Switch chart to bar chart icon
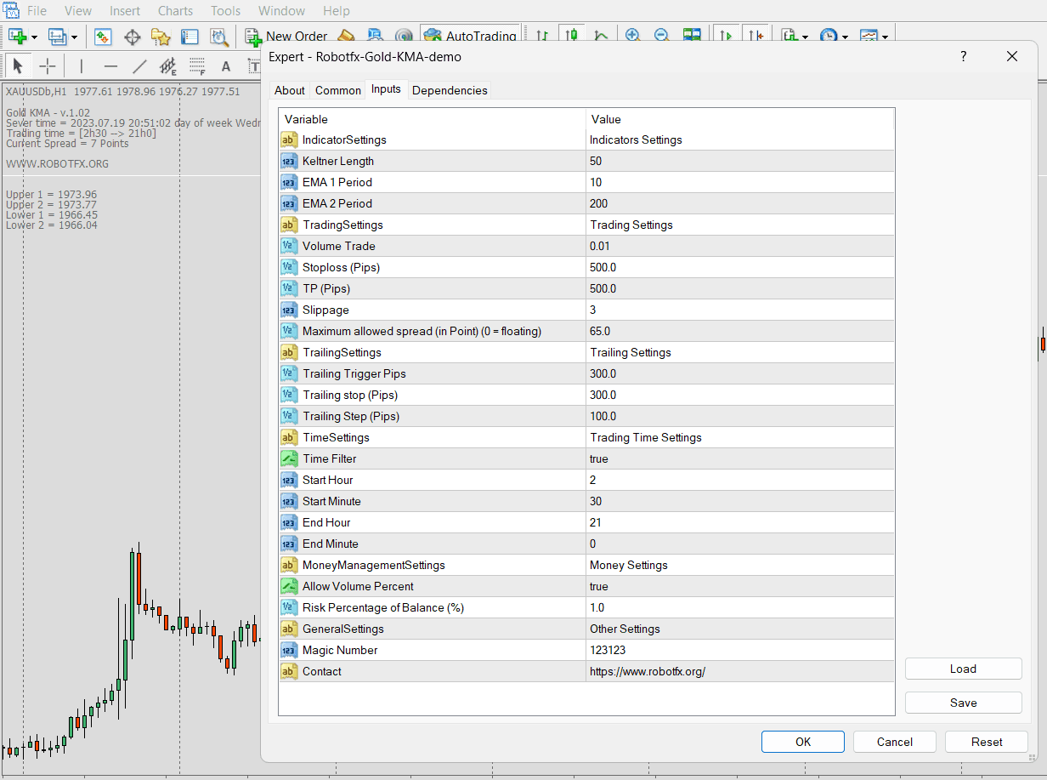The image size is (1047, 780). 542,37
